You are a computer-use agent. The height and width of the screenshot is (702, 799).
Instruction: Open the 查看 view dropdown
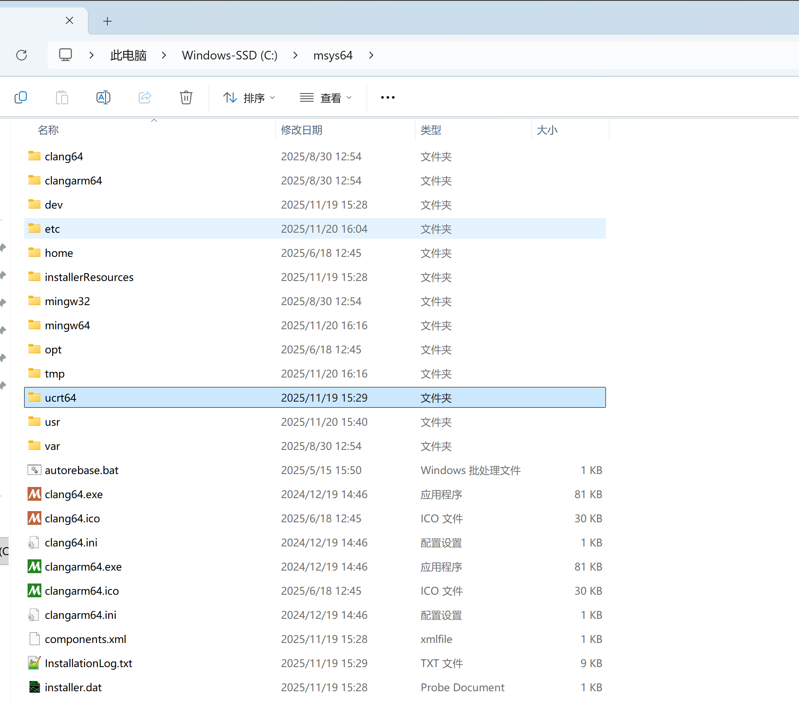point(326,98)
